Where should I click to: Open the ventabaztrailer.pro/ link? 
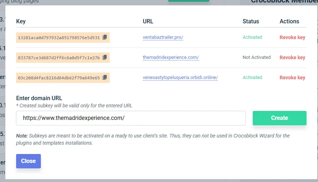click(163, 37)
